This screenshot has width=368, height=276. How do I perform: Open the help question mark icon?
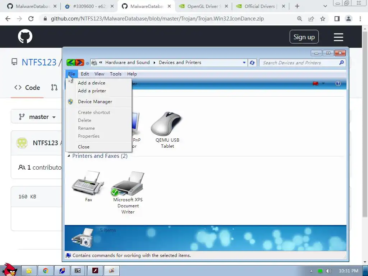tap(338, 83)
